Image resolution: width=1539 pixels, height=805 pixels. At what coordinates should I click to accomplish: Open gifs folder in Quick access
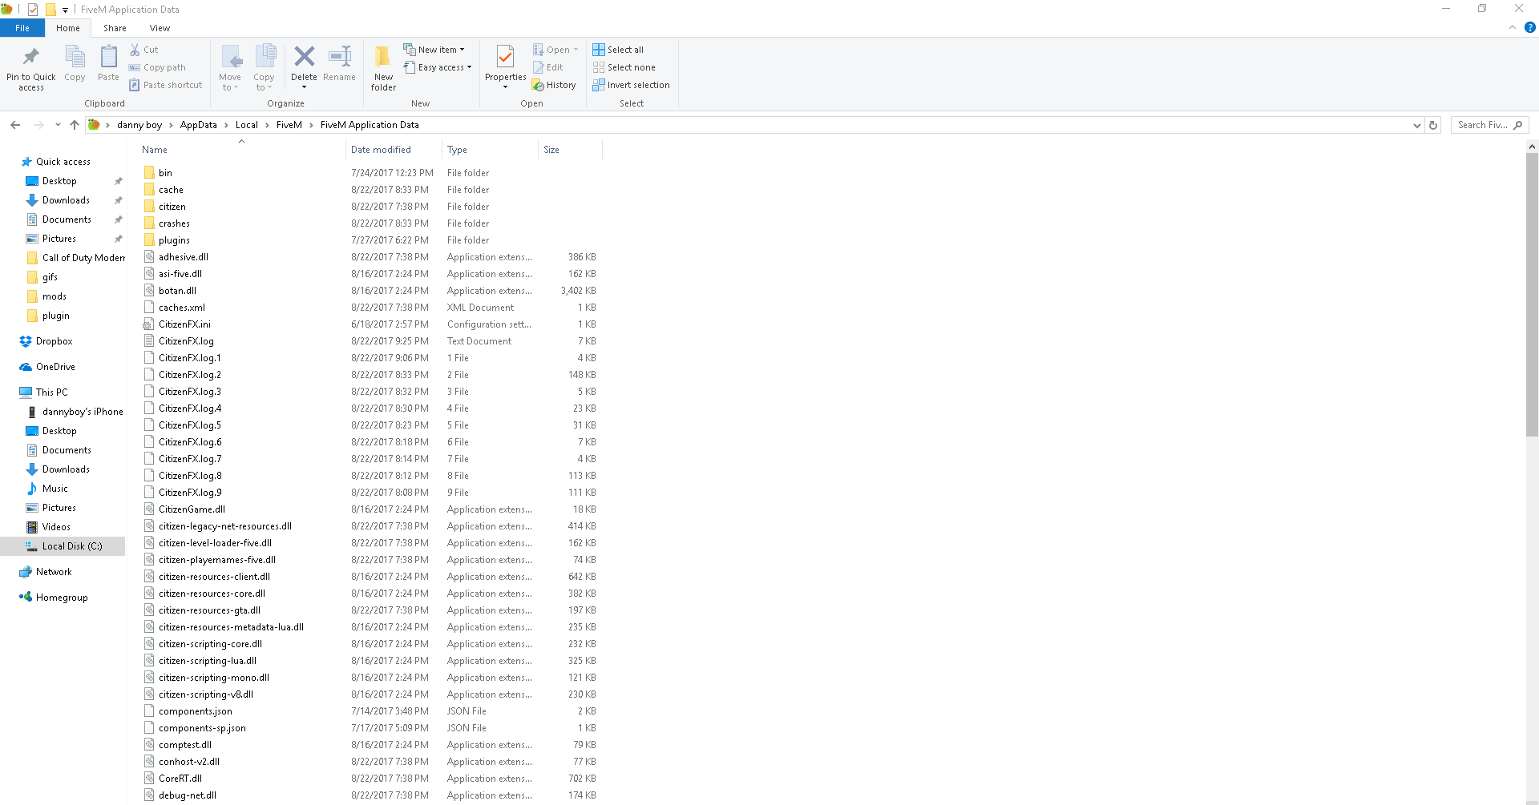pos(50,277)
